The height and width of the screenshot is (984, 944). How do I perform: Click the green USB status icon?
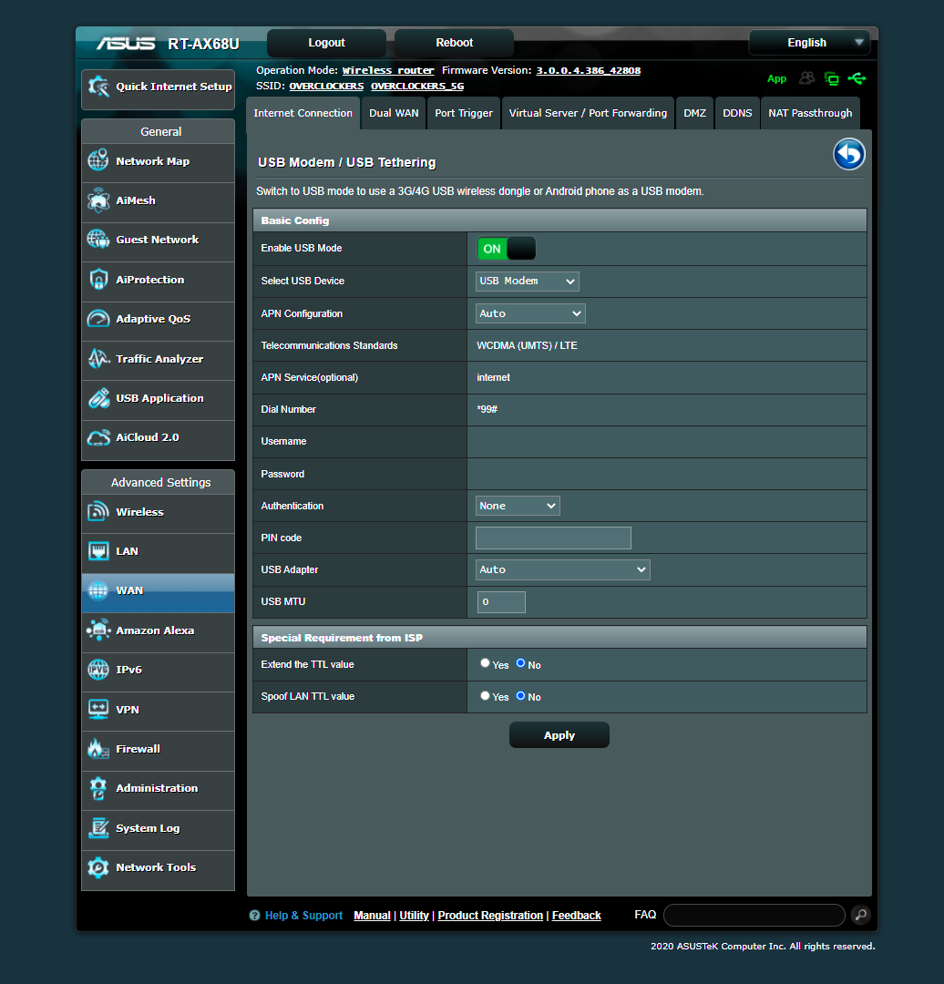(857, 78)
